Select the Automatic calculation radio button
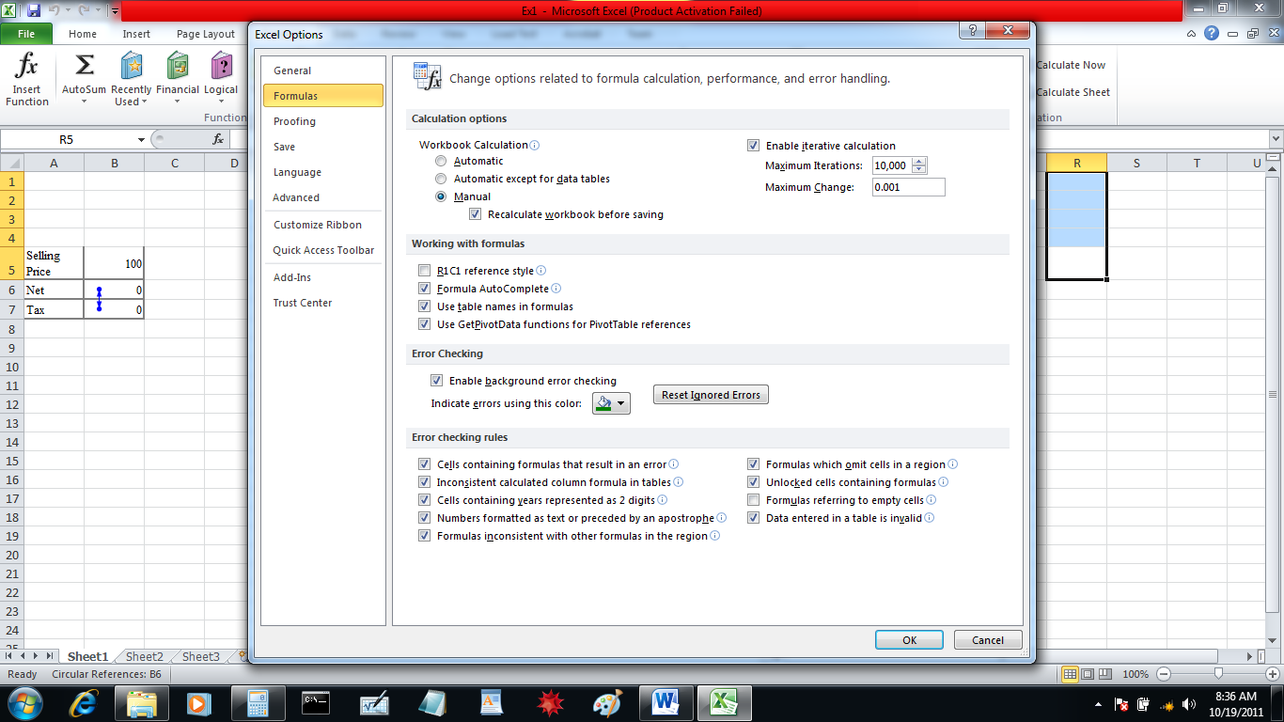The image size is (1284, 722). coord(441,161)
